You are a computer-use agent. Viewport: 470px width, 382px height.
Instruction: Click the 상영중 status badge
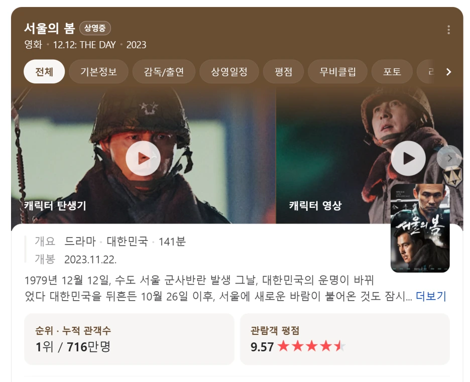[x=95, y=28]
